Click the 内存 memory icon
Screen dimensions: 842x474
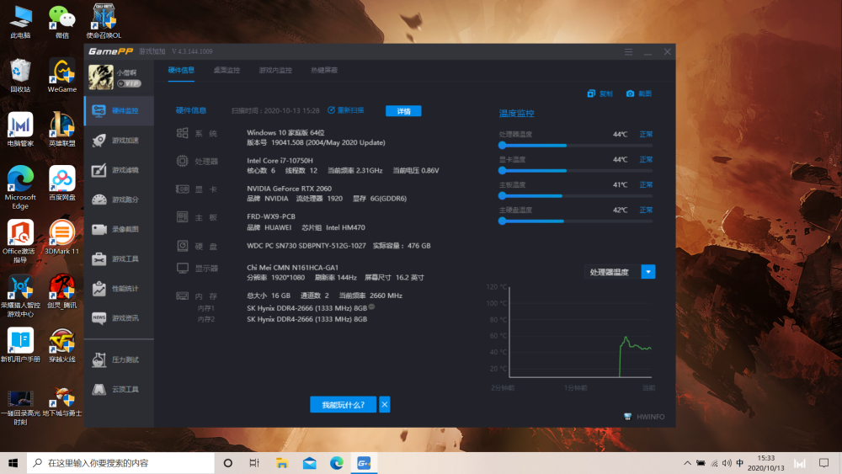coord(183,296)
